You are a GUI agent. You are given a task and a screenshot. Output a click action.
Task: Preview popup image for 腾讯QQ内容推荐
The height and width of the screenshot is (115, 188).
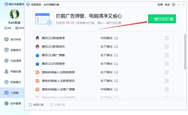coord(116,64)
